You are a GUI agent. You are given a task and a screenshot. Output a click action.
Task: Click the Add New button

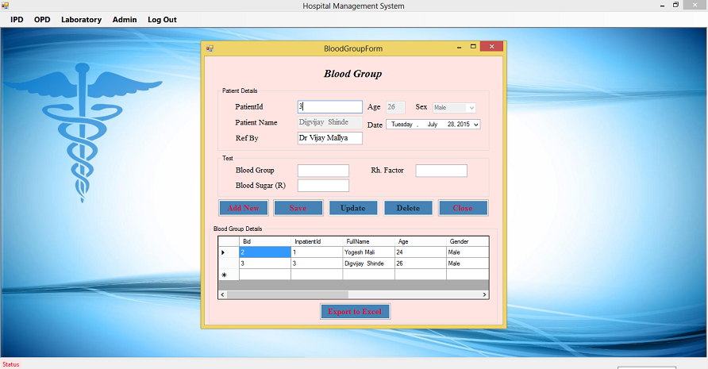click(x=244, y=208)
